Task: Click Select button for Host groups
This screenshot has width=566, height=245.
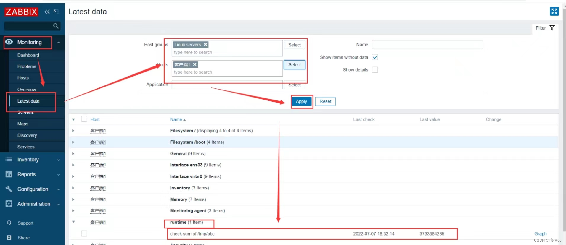Action: click(x=295, y=45)
